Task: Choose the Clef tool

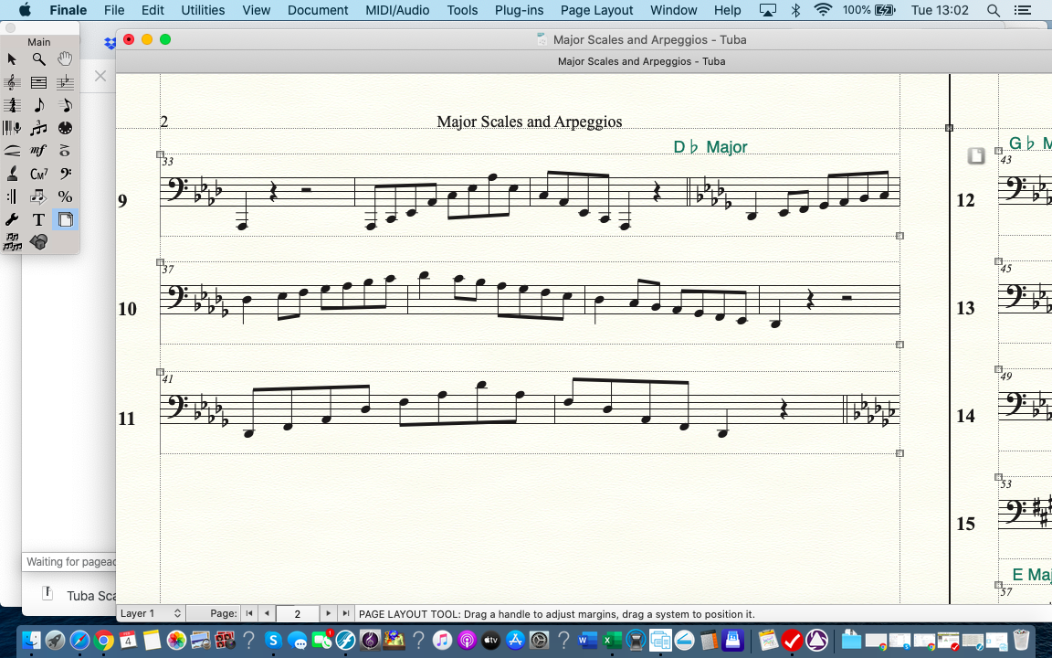Action: click(x=65, y=174)
